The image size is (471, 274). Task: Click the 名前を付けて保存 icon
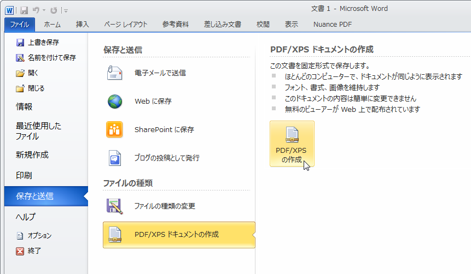tap(20, 58)
